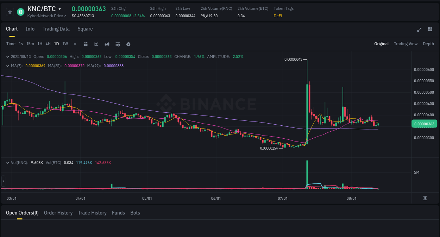Viewport: 440px width, 237px height.
Task: Click the DeFi token tag
Action: point(278,16)
